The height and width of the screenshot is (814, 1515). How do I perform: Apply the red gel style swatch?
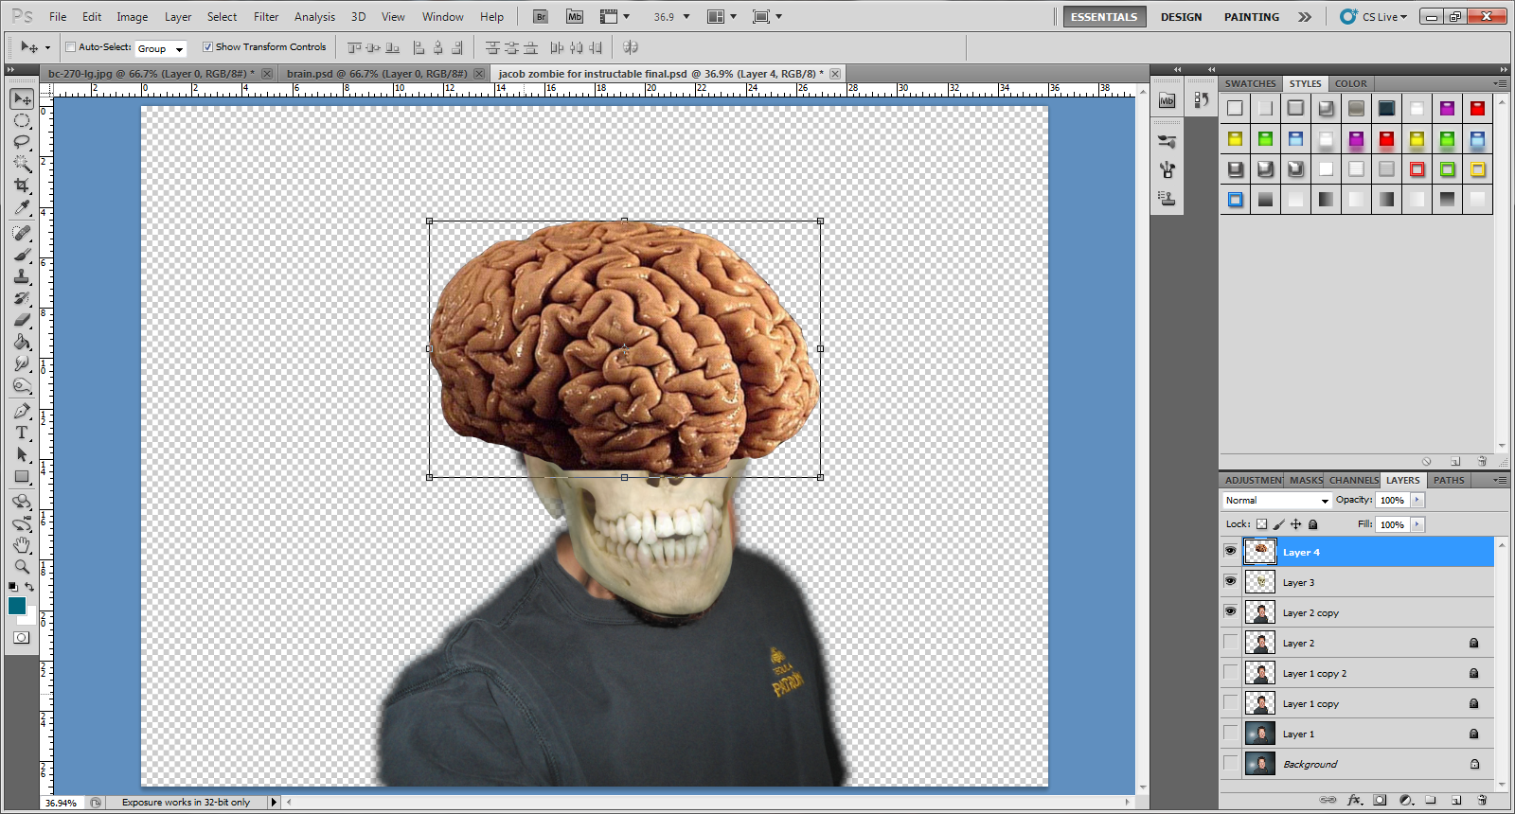coord(1477,108)
